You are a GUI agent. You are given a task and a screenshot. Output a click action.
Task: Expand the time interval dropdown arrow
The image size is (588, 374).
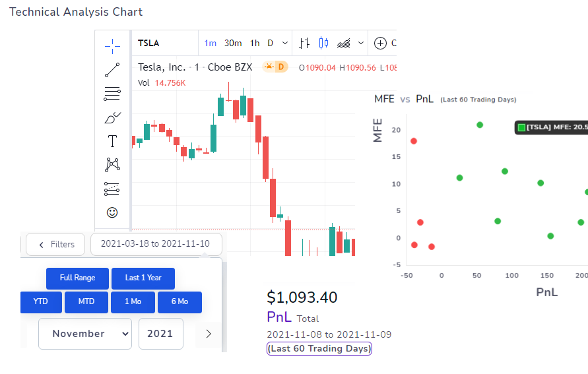click(285, 43)
